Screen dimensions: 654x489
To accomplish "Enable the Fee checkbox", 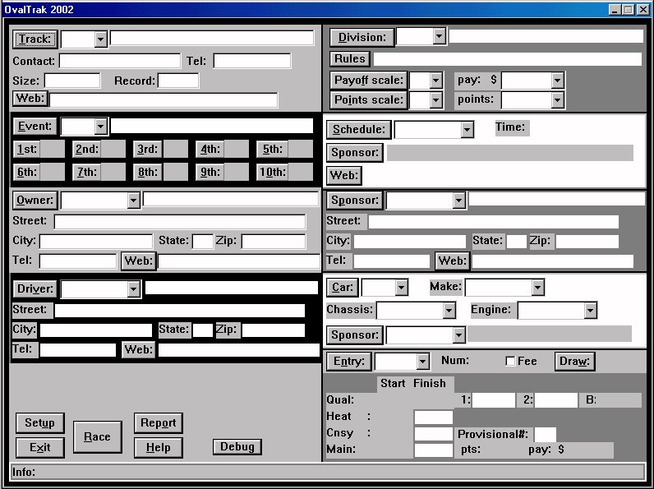I will click(x=510, y=362).
